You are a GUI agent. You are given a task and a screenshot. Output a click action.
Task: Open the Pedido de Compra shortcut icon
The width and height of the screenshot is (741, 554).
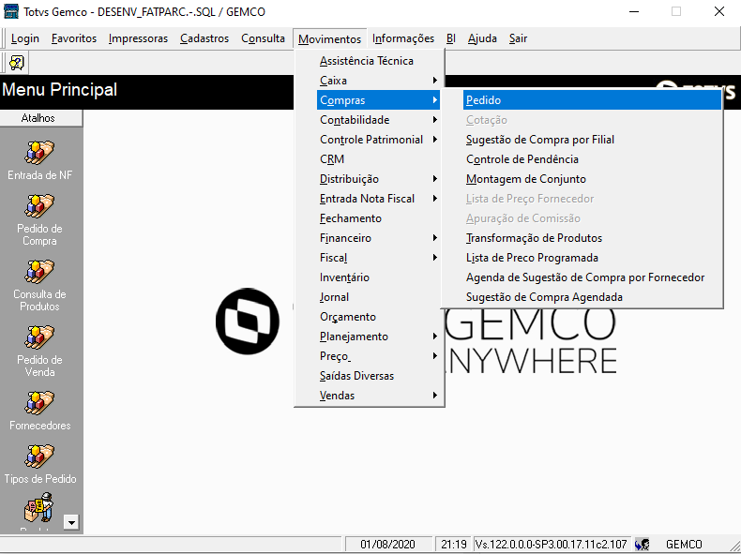39,206
